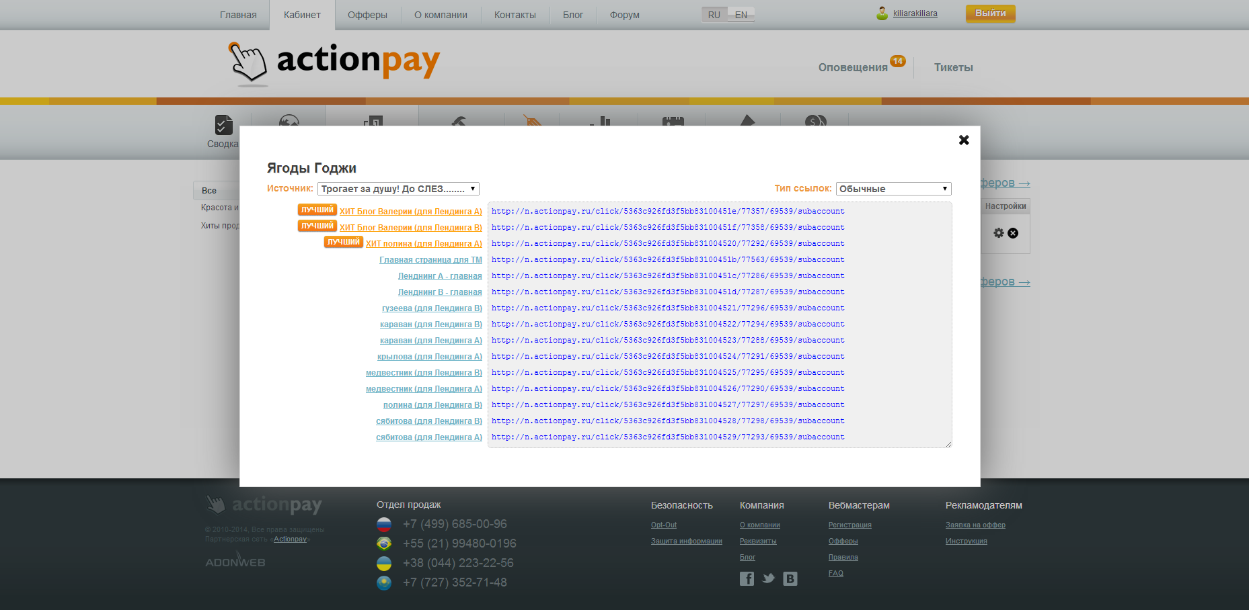The height and width of the screenshot is (610, 1249).
Task: Open медвестник (для Лендинга B) link
Action: click(x=424, y=373)
